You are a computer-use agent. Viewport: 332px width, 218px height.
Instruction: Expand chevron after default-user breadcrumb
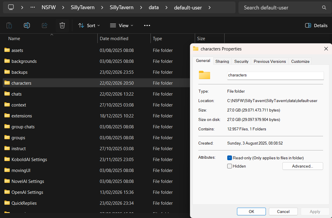[210, 7]
